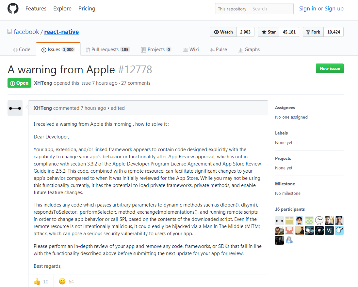Click the 16 participants heading

pyautogui.click(x=290, y=209)
